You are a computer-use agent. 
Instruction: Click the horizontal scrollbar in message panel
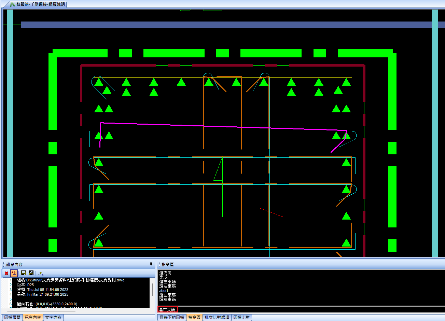[44, 310]
